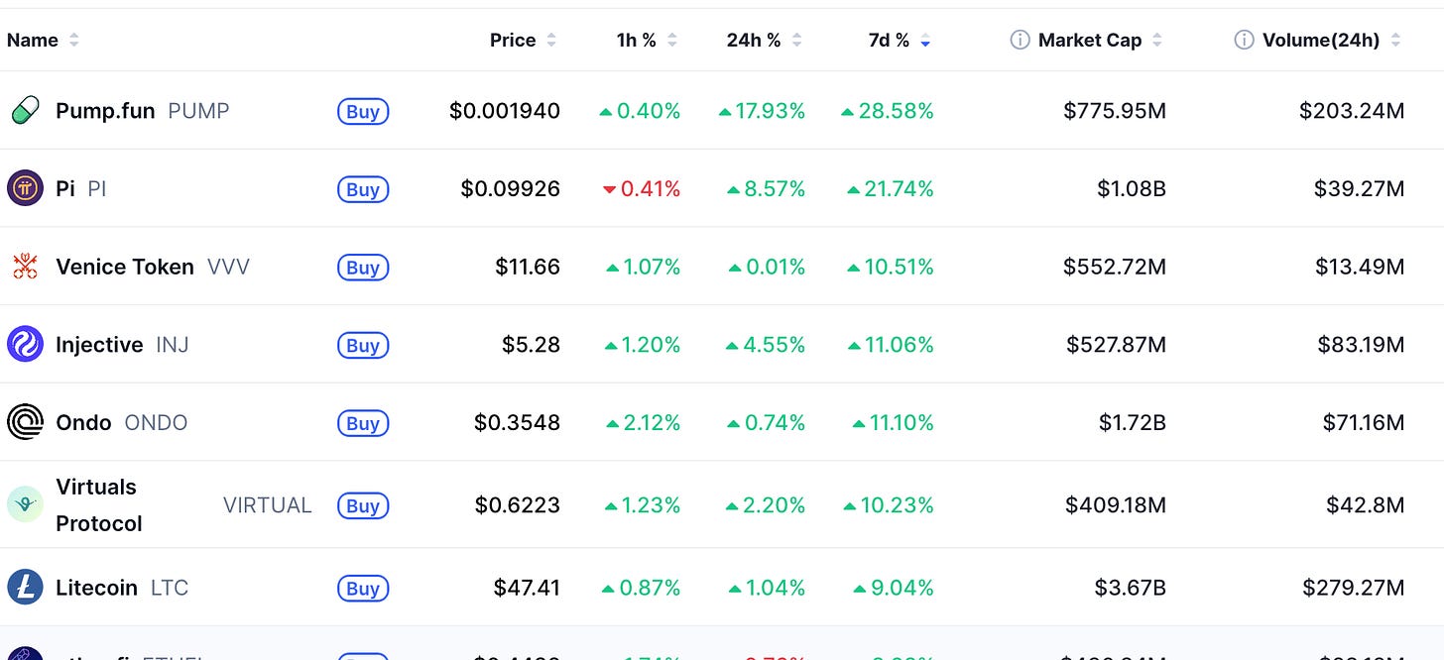Image resolution: width=1444 pixels, height=660 pixels.
Task: Click the Buy button for Litecoin
Action: tap(363, 588)
